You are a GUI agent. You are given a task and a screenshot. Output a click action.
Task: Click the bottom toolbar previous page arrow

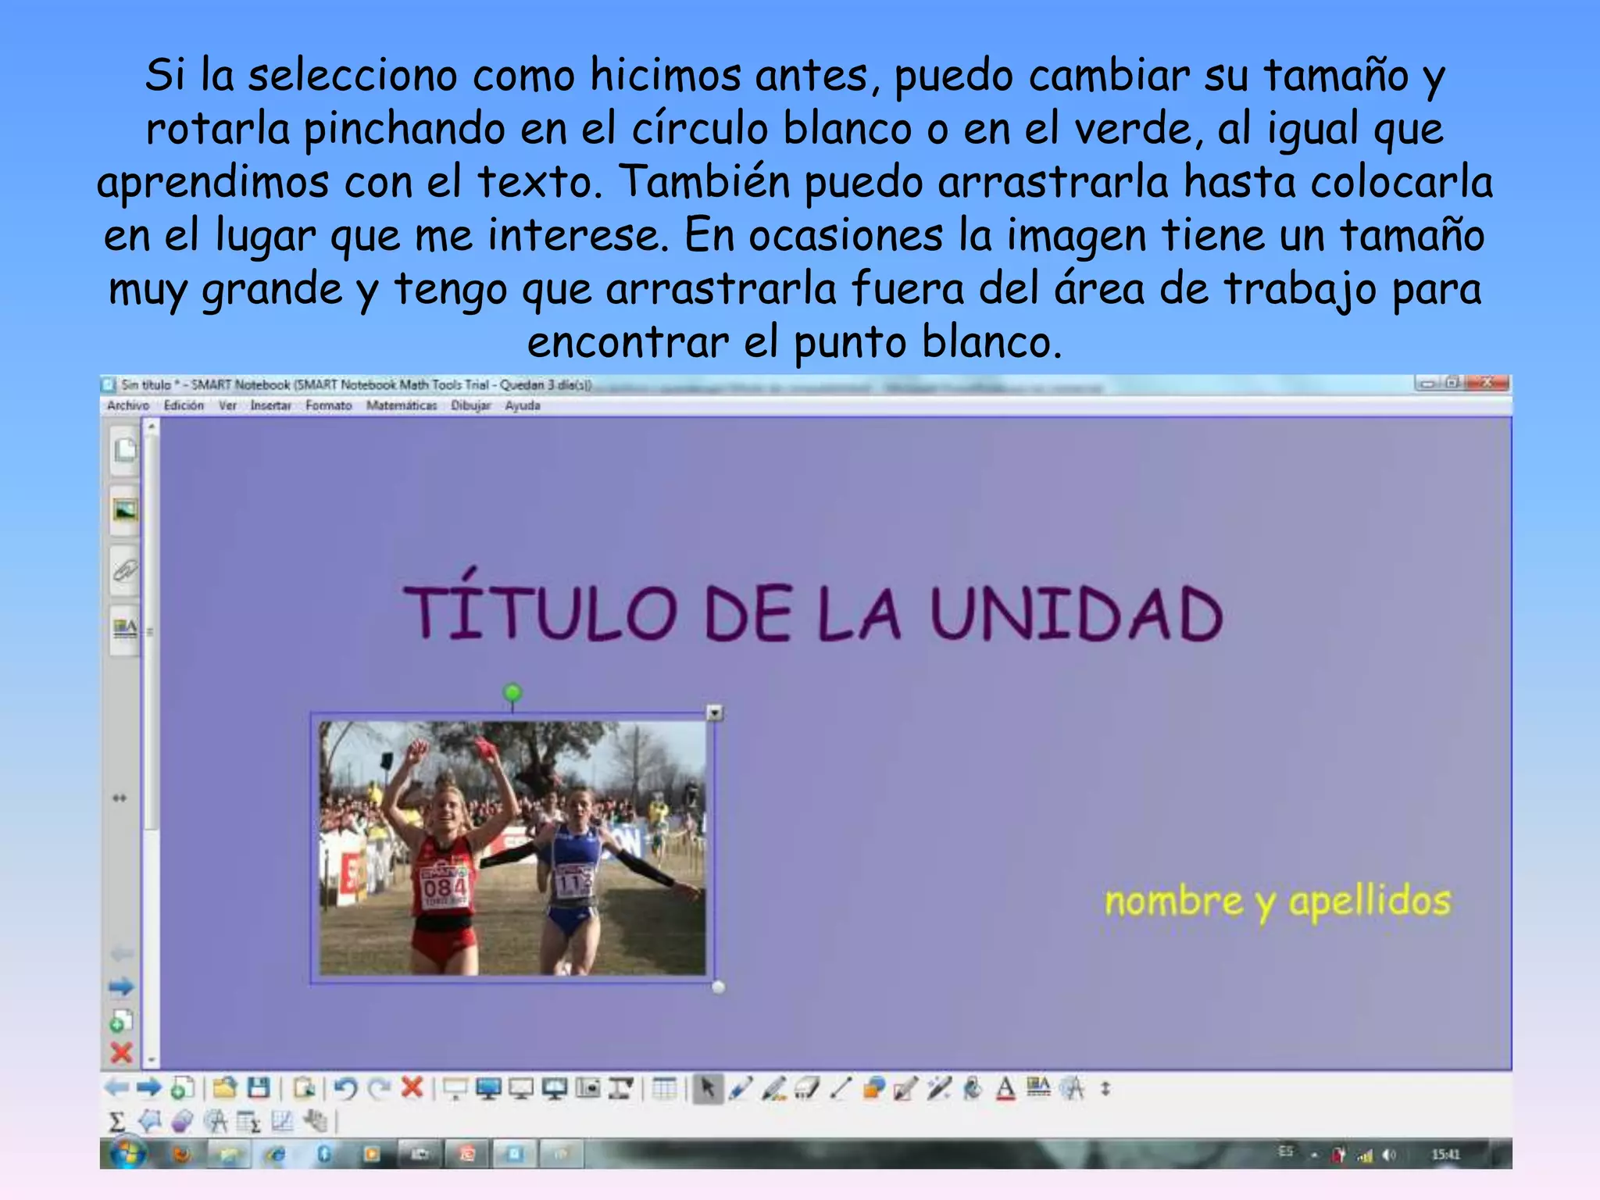coord(117,1087)
